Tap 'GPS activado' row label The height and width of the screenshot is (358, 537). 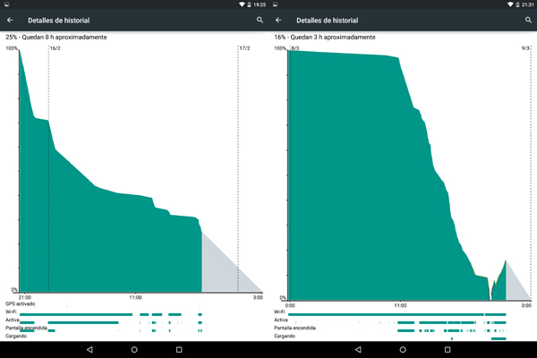pos(21,304)
